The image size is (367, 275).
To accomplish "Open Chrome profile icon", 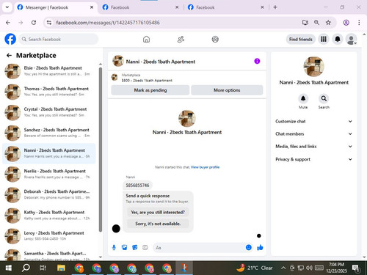I will [346, 23].
